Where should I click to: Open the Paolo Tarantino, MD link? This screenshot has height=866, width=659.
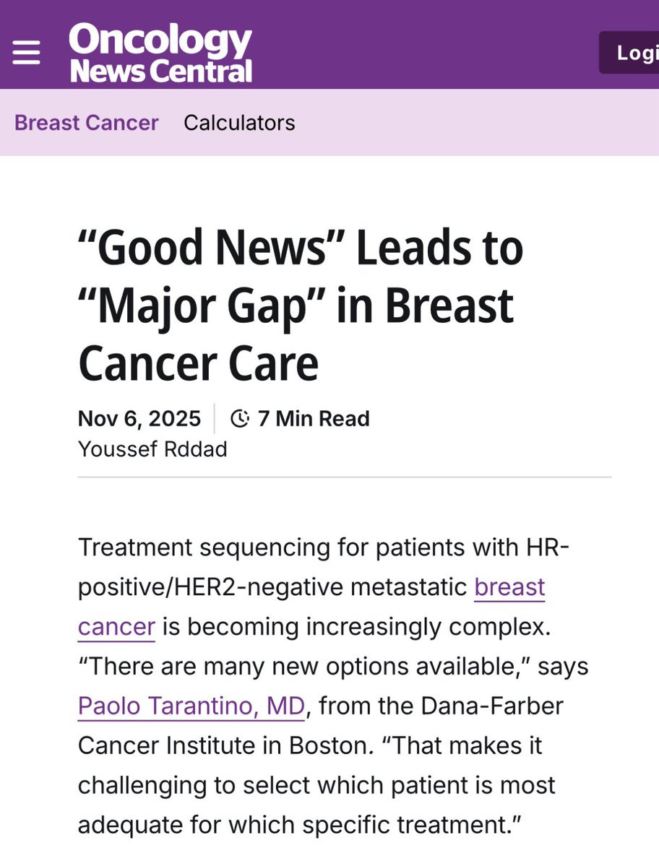click(x=191, y=706)
